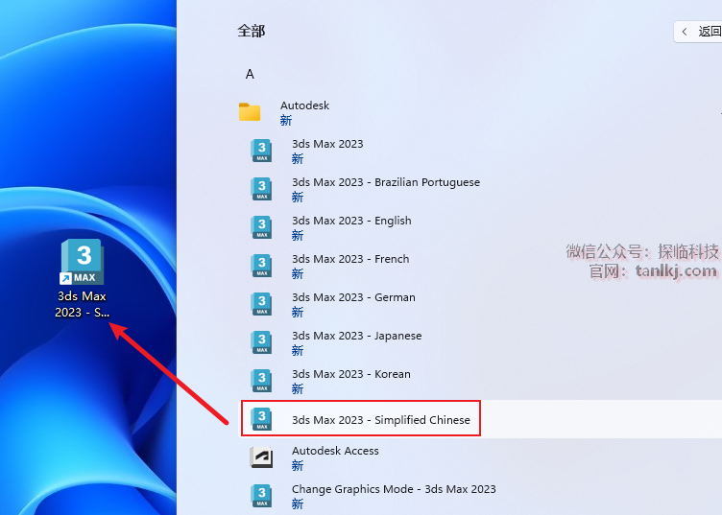This screenshot has width=722, height=515.
Task: Click the Simplified Chinese 3ds Max icon
Action: click(x=261, y=419)
